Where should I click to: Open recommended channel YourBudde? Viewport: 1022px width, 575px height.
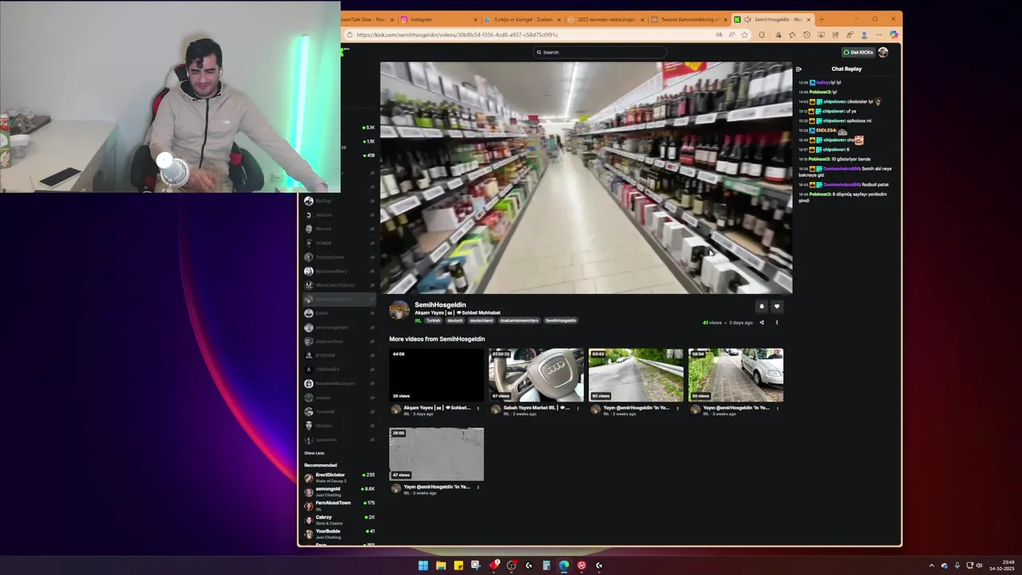(x=339, y=533)
